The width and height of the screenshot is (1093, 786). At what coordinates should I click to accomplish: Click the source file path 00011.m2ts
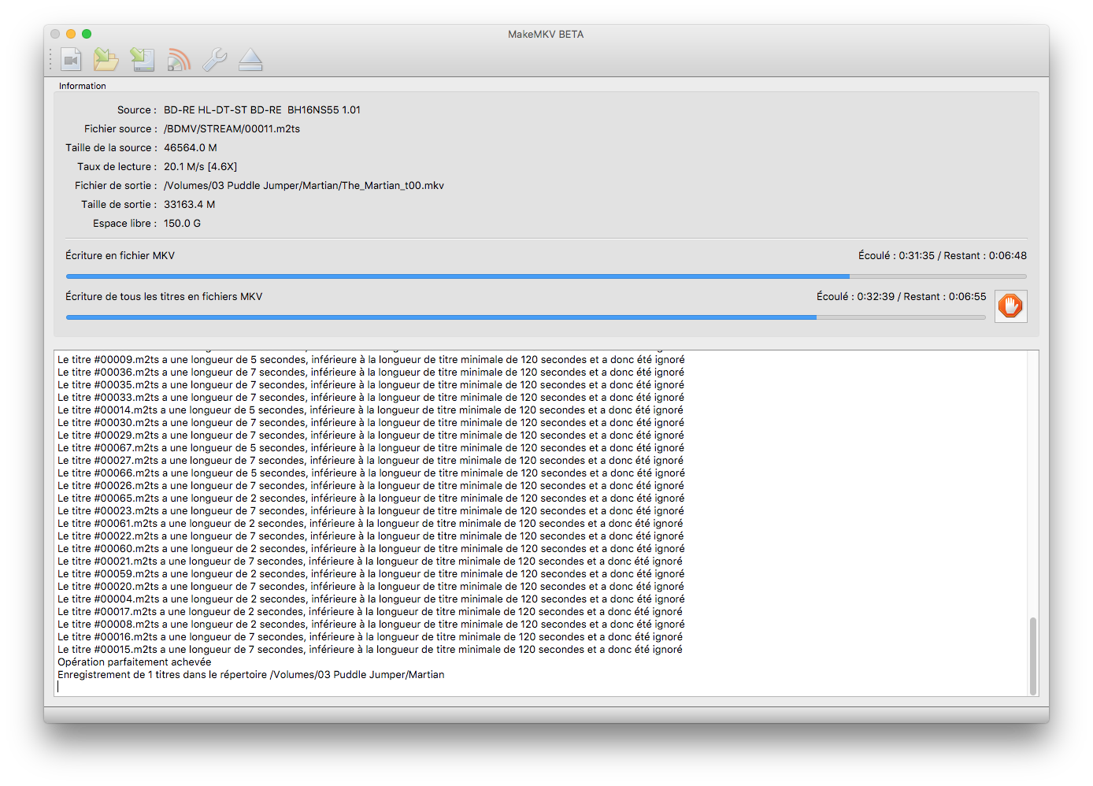[x=232, y=129]
